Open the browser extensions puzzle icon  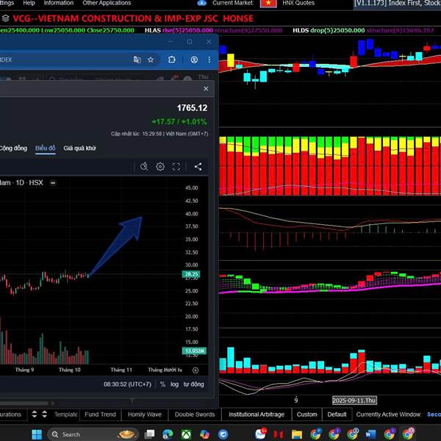coord(171,60)
